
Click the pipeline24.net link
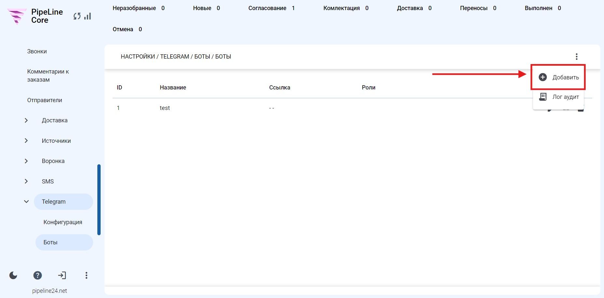click(x=49, y=291)
